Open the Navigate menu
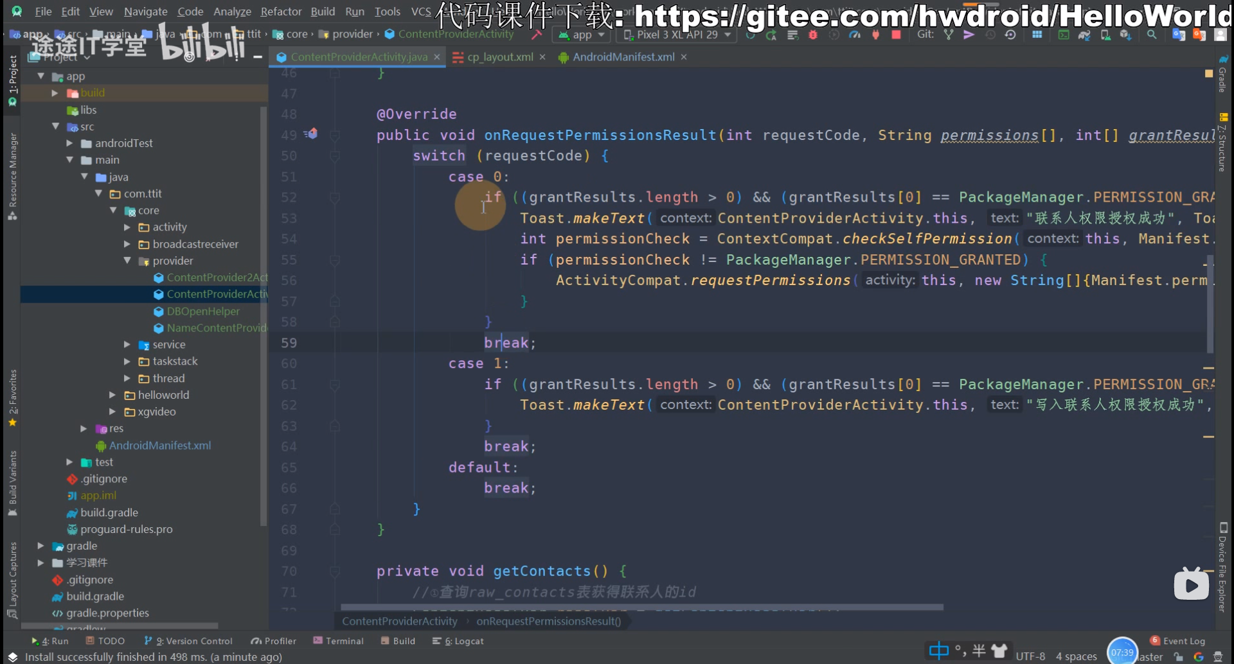Screen dimensions: 1234x664 145,12
